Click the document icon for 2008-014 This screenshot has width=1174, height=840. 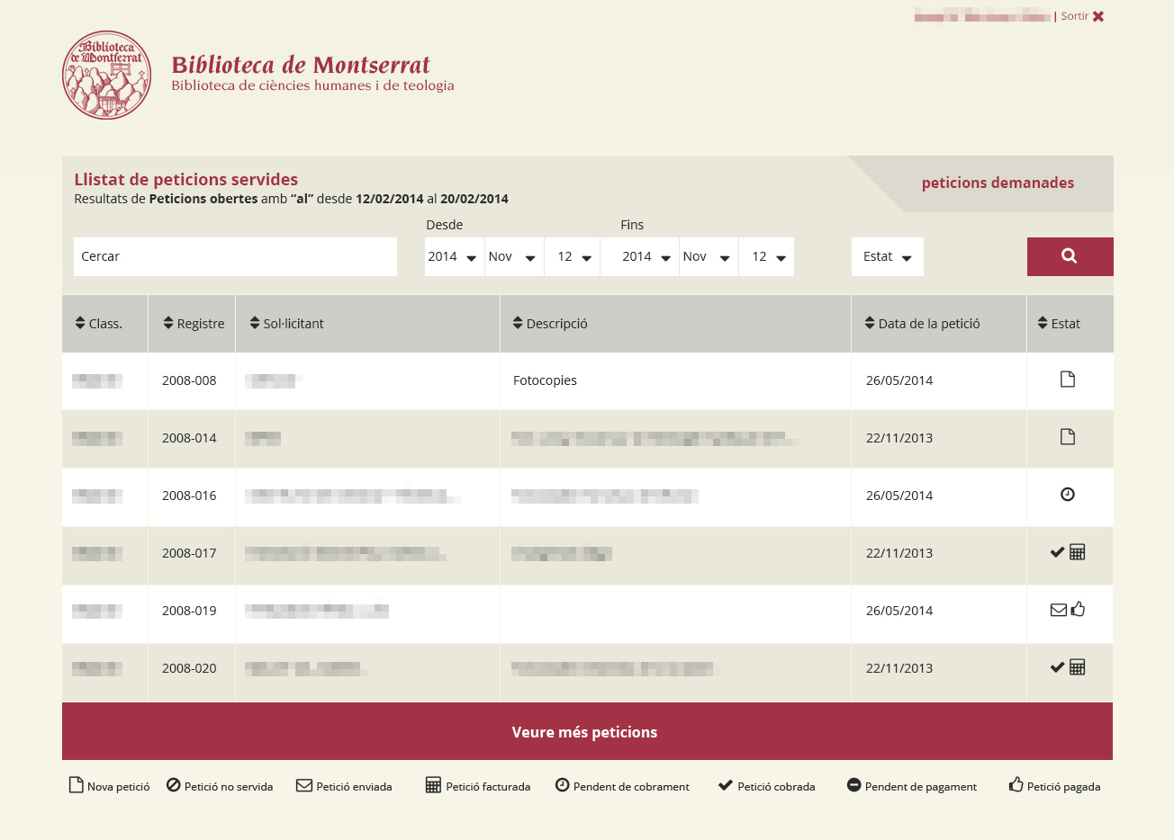(1068, 437)
